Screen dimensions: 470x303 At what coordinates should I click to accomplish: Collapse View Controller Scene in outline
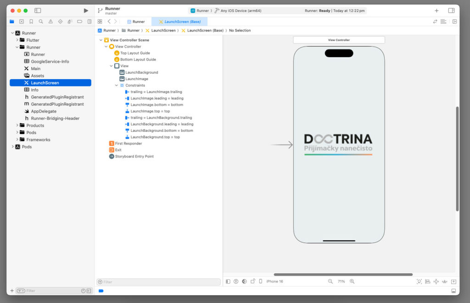[101, 40]
